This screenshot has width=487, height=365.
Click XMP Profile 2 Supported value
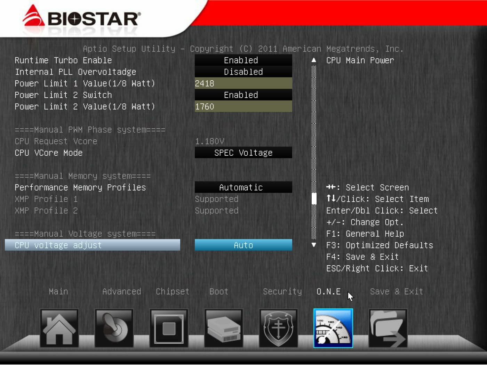tap(217, 211)
